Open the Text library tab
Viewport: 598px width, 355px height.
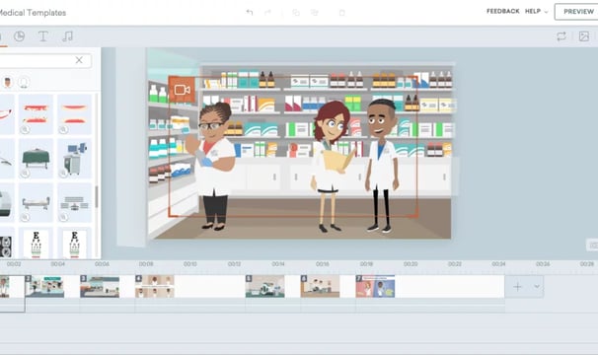pos(43,36)
